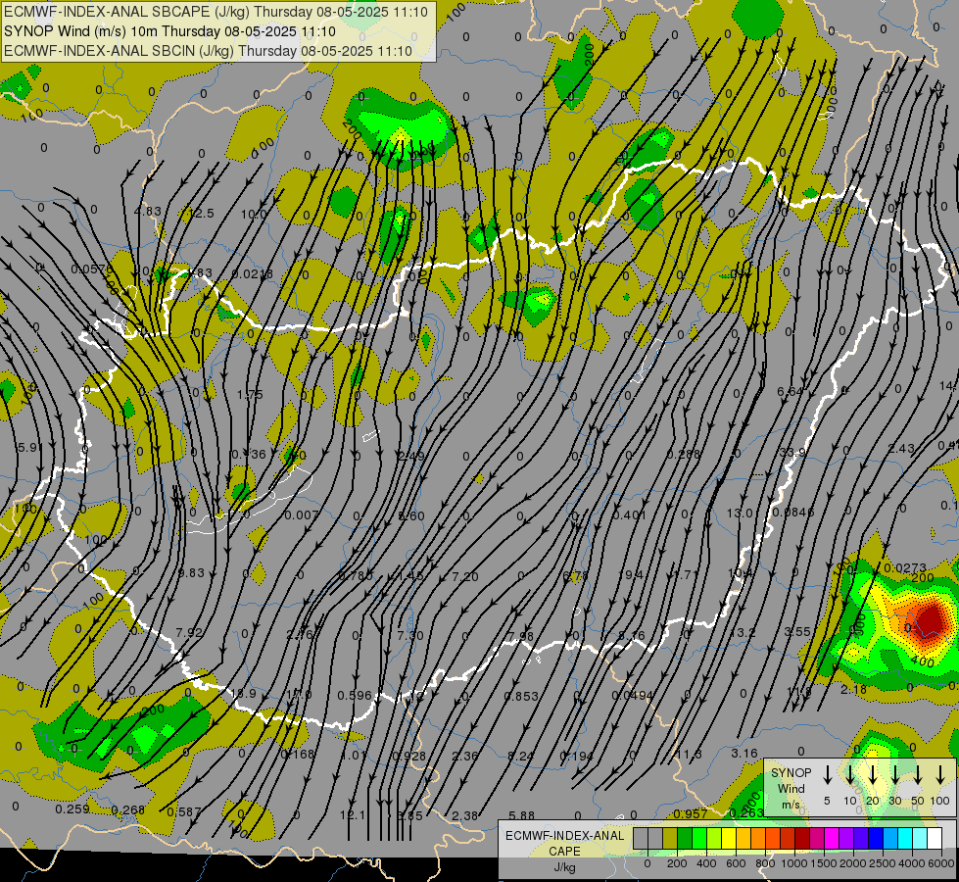
Task: Select the 7.92 map value
Action: click(190, 632)
